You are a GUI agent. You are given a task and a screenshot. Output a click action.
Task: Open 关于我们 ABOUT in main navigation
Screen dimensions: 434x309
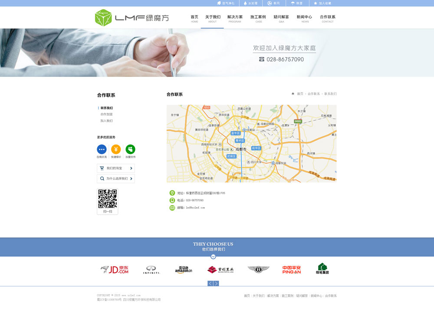[213, 19]
